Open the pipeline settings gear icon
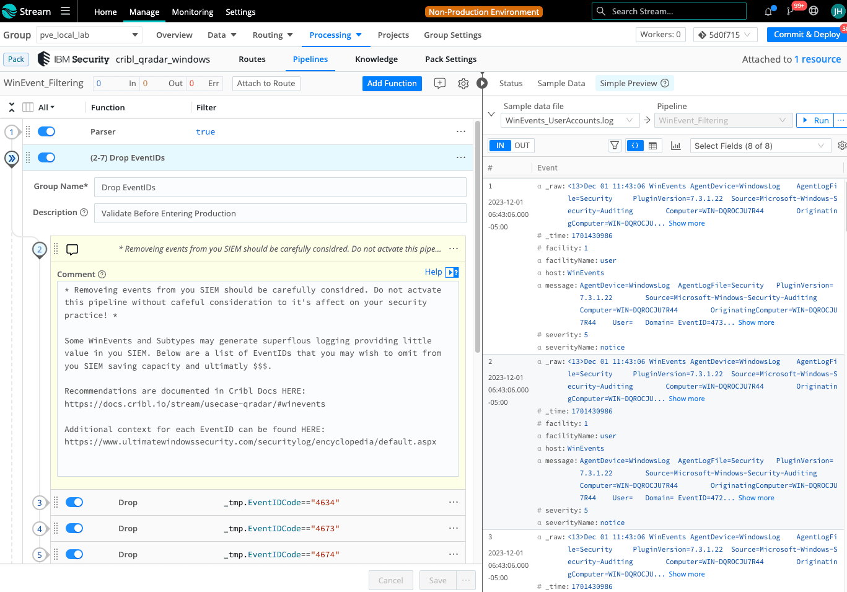This screenshot has width=847, height=592. pos(463,84)
